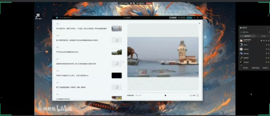
Task: Toggle microphone for the second participant
Action: (x=266, y=45)
